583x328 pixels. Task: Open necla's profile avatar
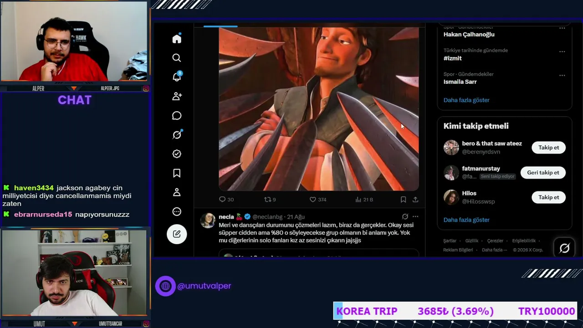pos(208,220)
